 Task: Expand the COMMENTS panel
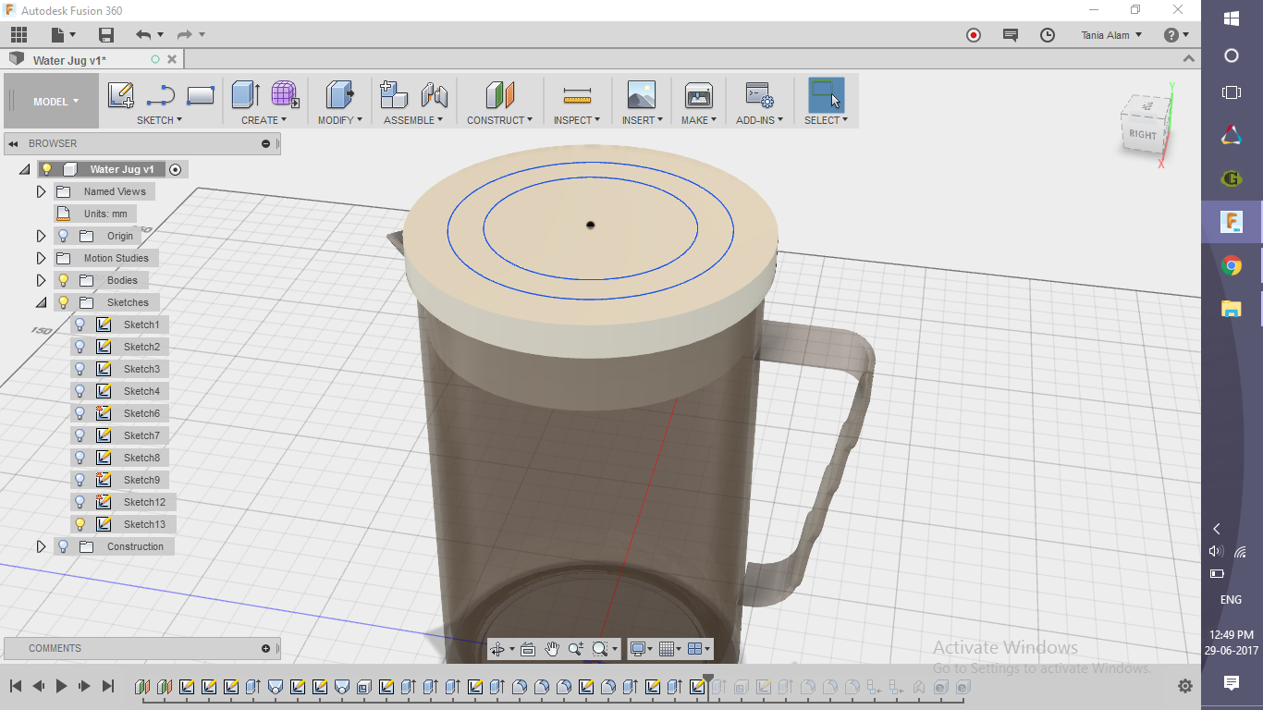coord(266,648)
